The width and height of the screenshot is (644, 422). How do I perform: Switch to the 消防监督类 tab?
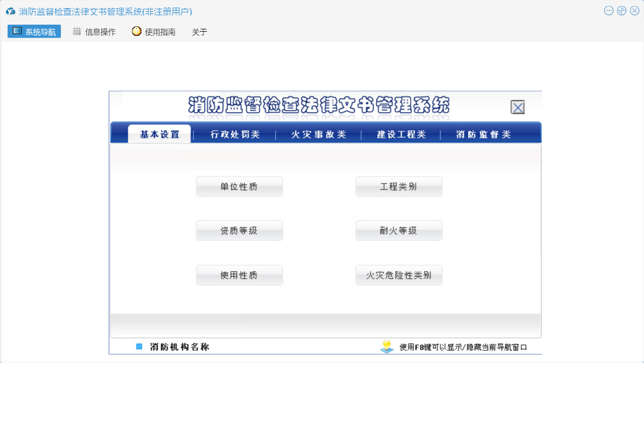[x=483, y=134]
